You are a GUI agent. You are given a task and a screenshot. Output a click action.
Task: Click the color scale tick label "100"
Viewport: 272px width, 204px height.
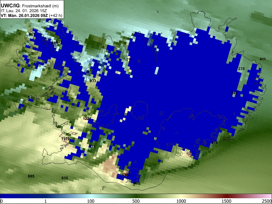pos(91,201)
